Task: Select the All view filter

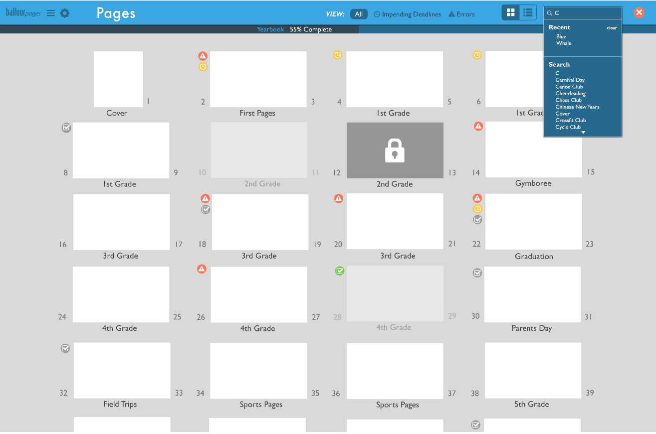Action: click(x=359, y=14)
